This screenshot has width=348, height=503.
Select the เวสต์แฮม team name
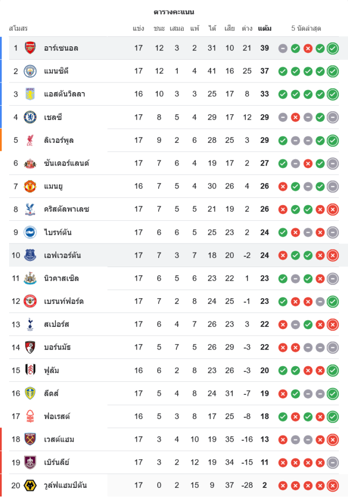point(59,440)
